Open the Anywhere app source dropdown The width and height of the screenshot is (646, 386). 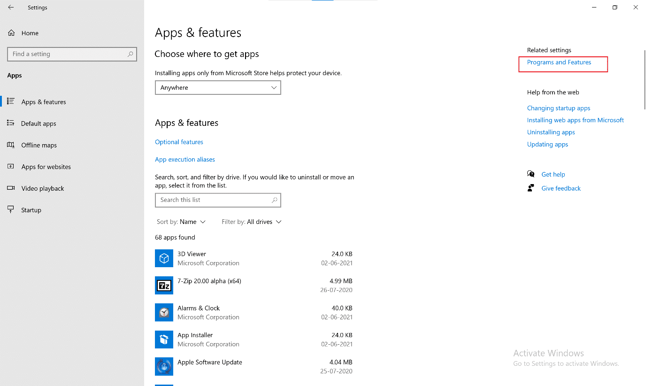click(218, 88)
